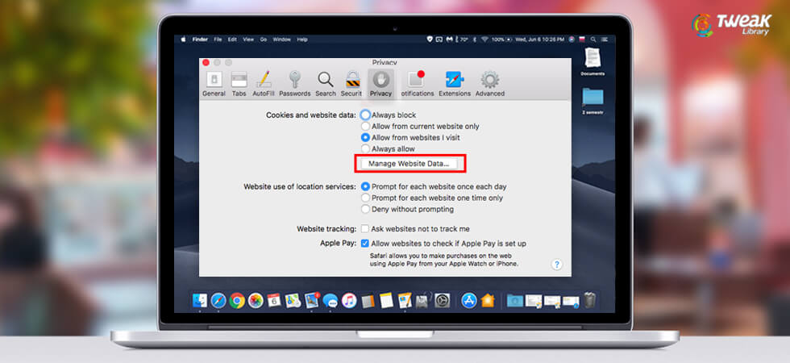Open the Search preferences pane
This screenshot has width=790, height=363.
pos(326,82)
